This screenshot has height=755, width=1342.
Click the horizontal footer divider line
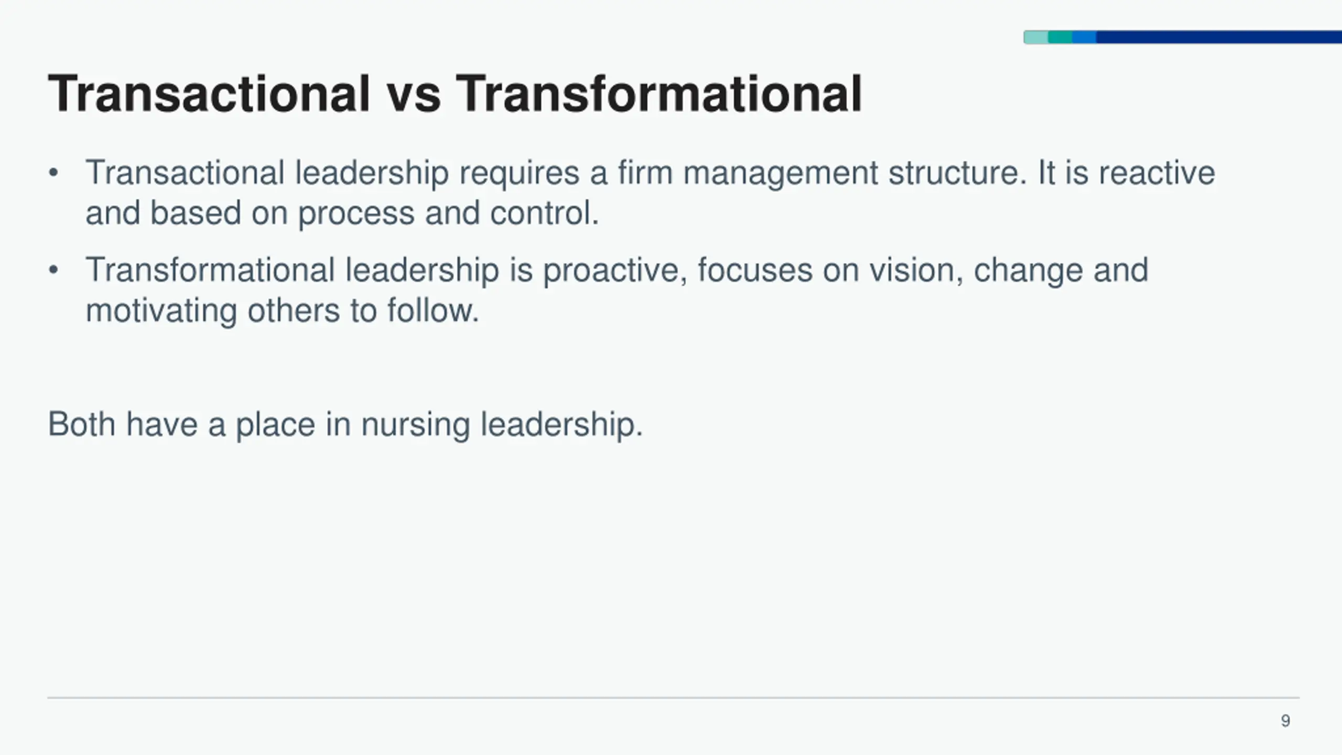tap(673, 698)
